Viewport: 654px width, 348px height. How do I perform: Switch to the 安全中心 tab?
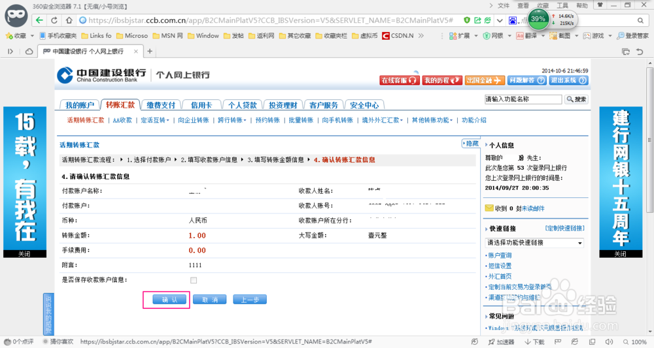pyautogui.click(x=364, y=105)
